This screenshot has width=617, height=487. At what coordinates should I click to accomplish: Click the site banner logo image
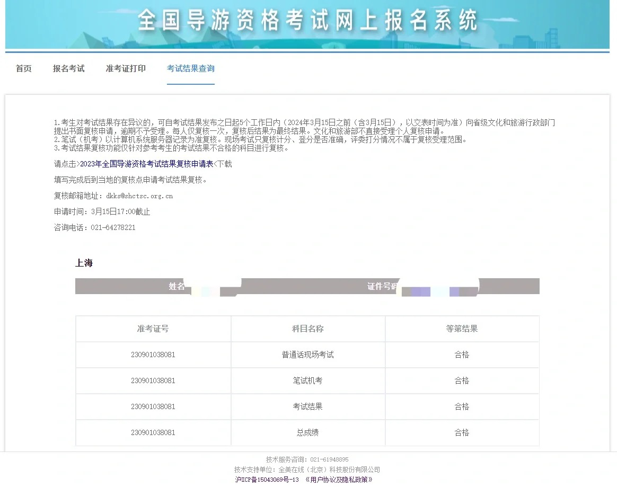coord(308,24)
